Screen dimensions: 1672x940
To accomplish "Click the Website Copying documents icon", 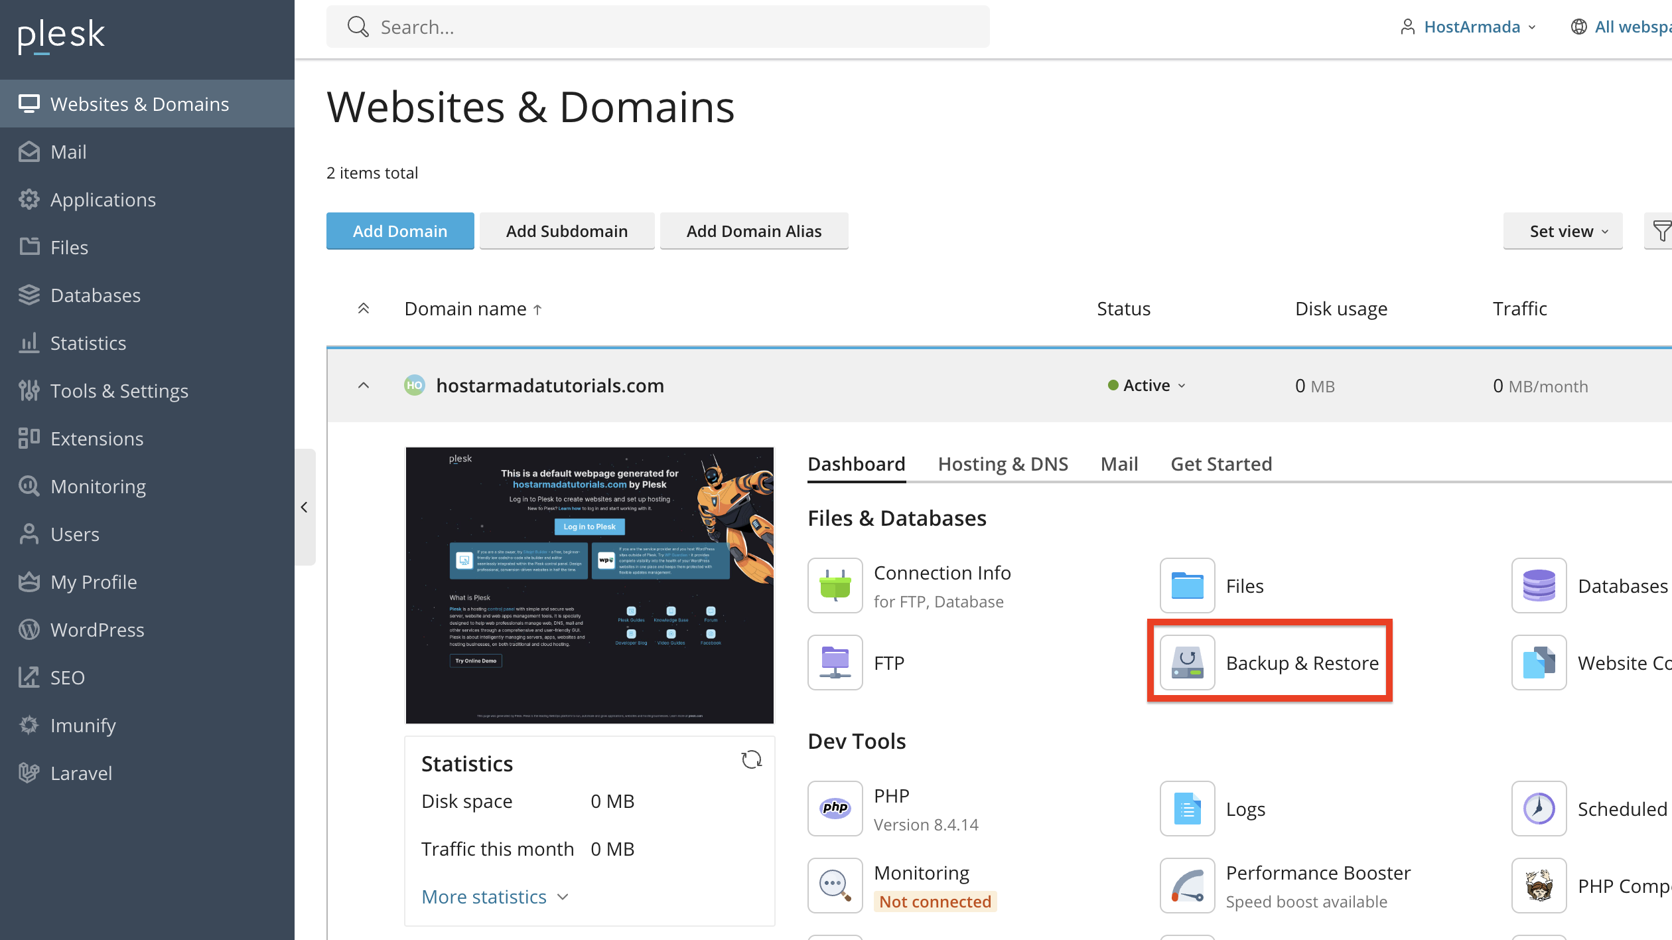I will pos(1539,663).
